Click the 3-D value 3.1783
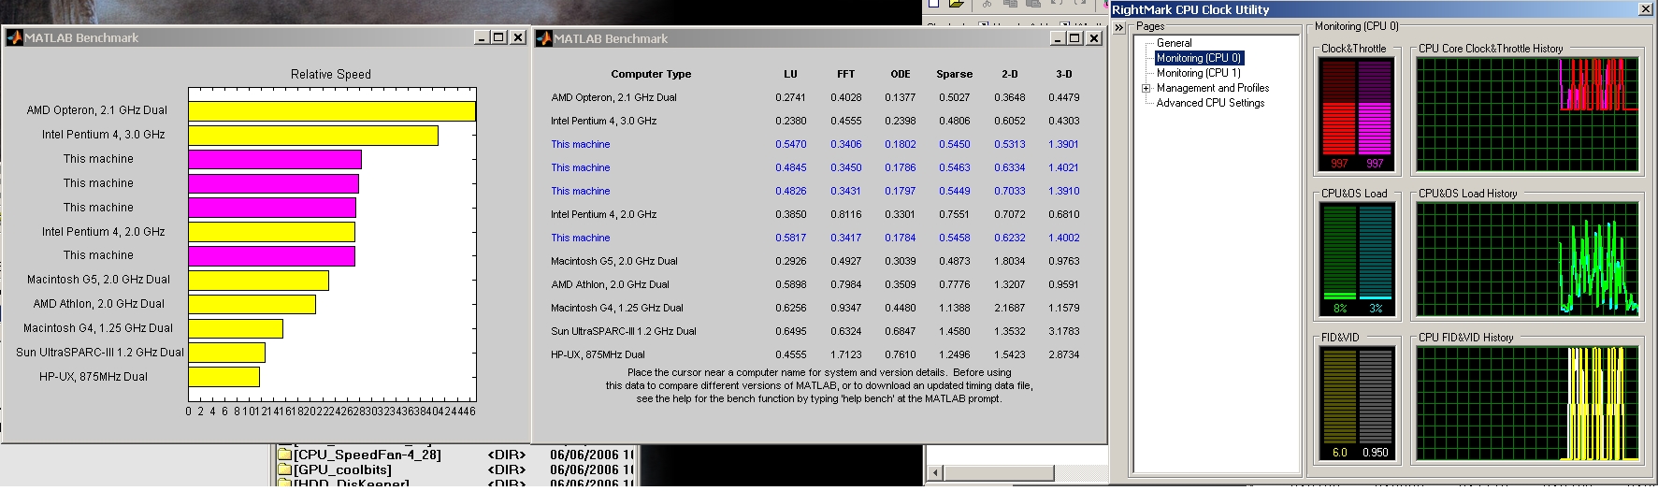This screenshot has height=491, width=1658. coord(1064,331)
